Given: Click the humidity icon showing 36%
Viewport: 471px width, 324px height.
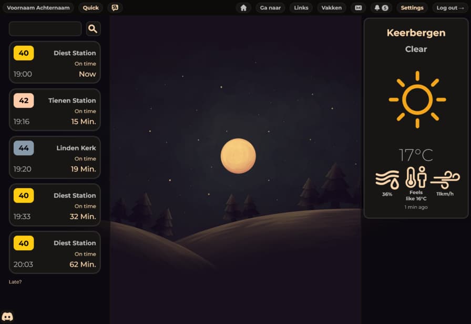Looking at the screenshot, I should (x=387, y=179).
